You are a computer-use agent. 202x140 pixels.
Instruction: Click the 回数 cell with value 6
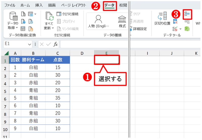click(x=15, y=106)
